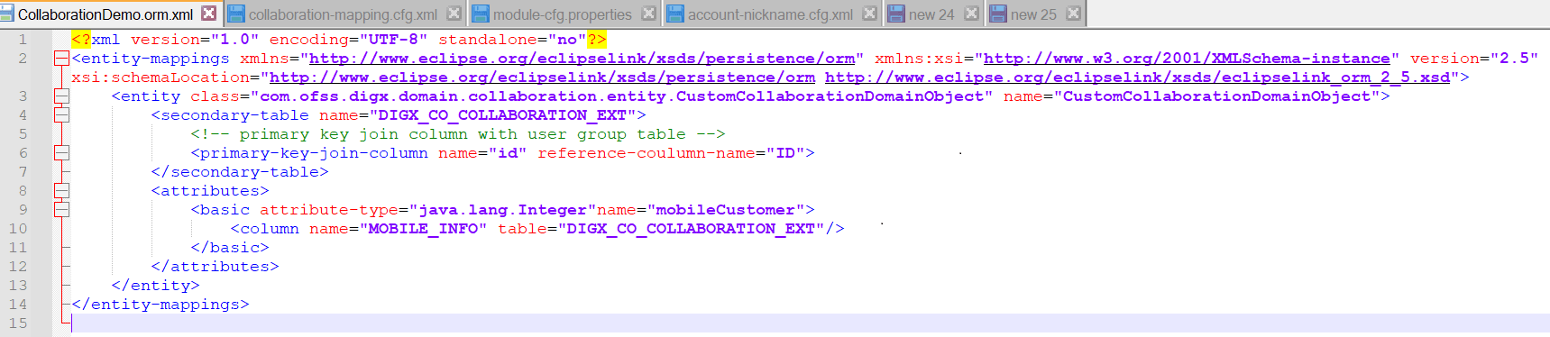Click the disk icon on new 25 tab
This screenshot has width=1550, height=337.
click(999, 14)
